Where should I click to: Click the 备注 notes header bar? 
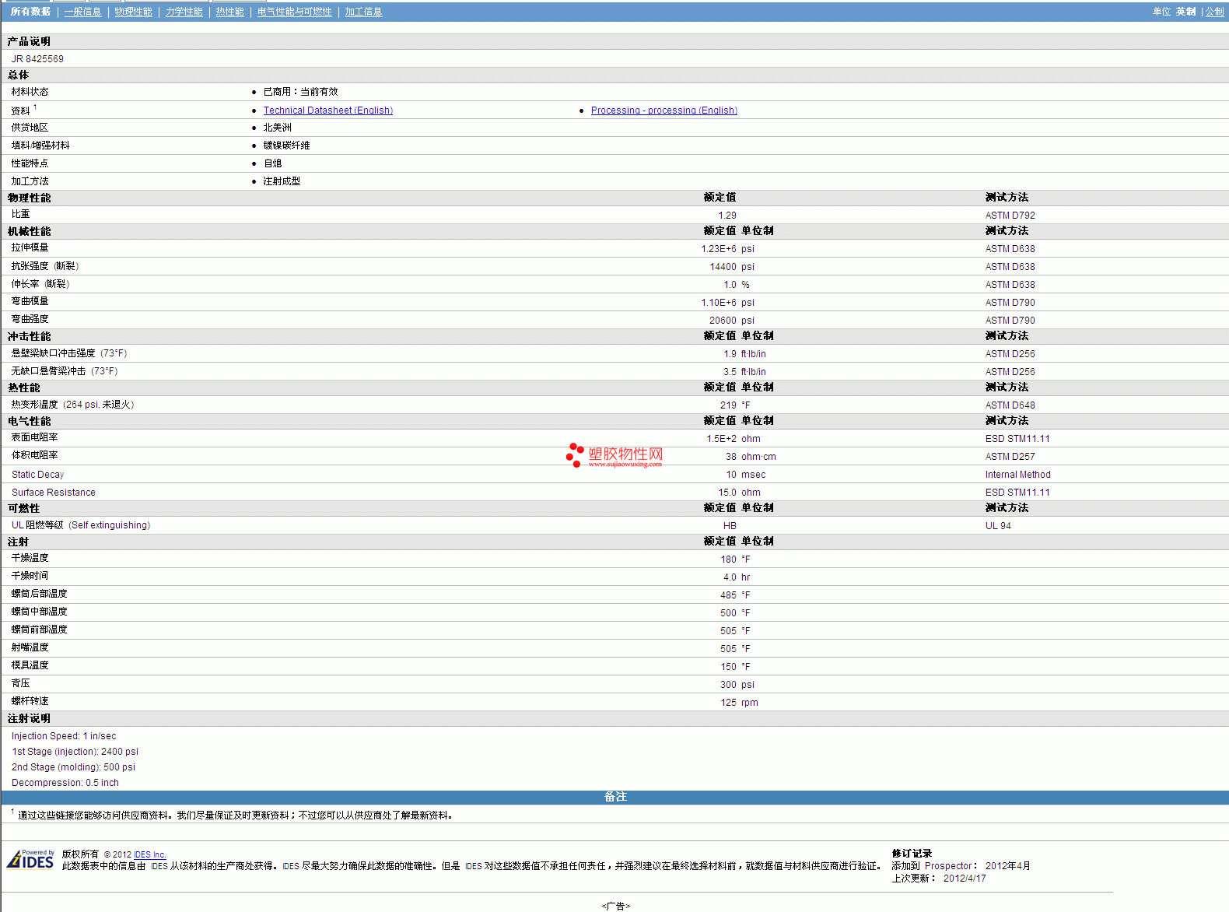point(614,797)
